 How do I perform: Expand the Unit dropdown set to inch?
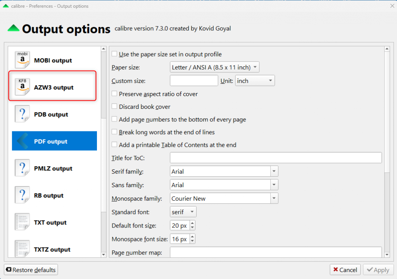(255, 81)
